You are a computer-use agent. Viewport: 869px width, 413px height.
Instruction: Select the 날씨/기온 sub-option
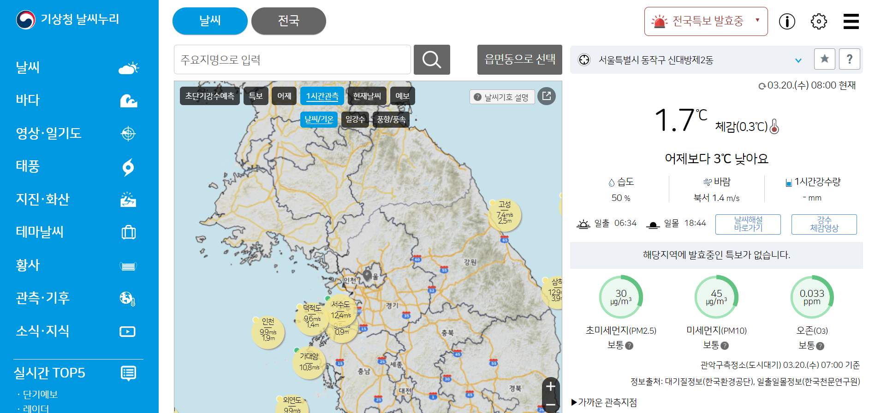coord(319,119)
